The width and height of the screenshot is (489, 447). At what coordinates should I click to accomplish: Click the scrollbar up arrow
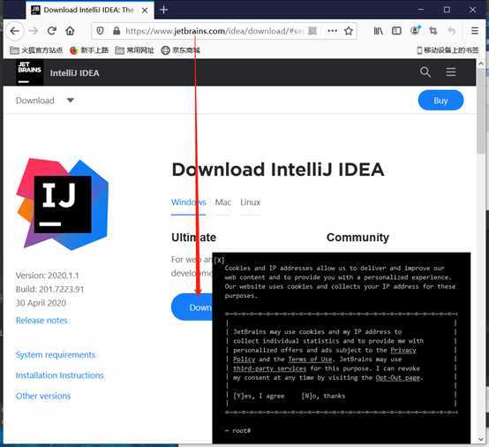(480, 64)
